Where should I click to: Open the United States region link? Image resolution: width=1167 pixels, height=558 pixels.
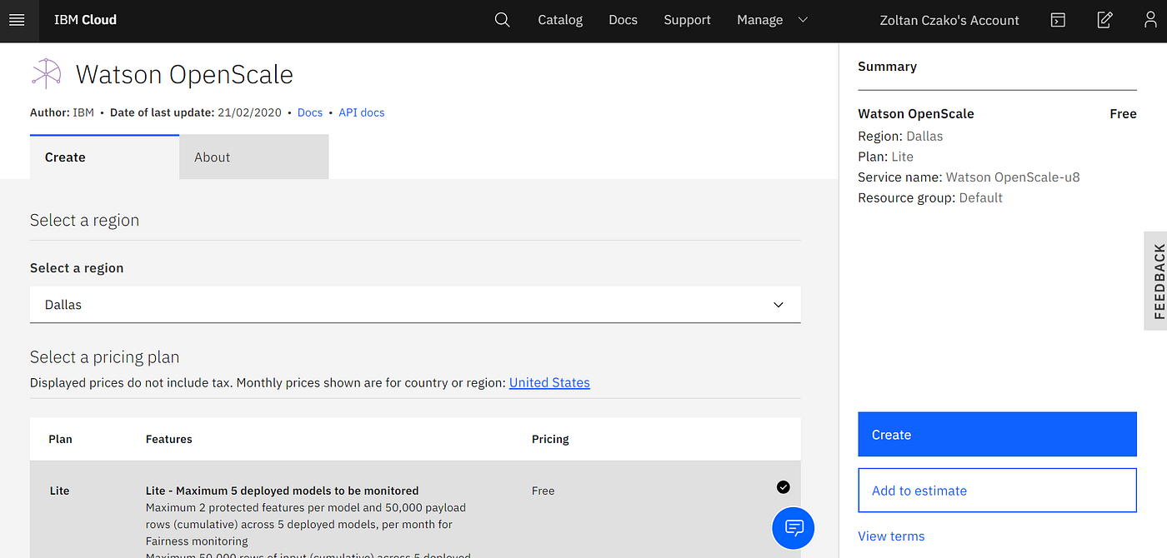click(549, 382)
